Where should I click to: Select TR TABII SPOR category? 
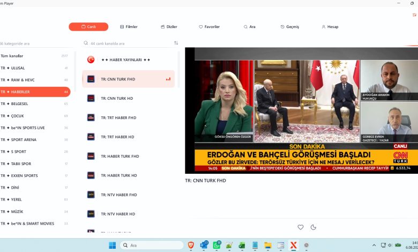(35, 164)
